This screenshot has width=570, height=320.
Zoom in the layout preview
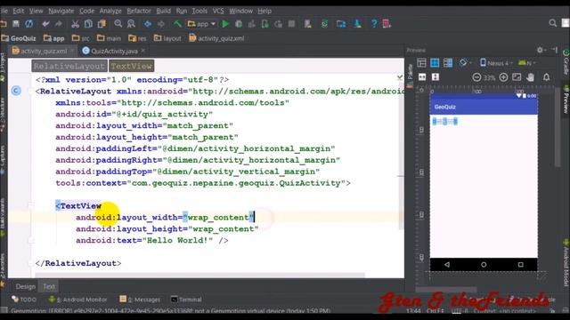(503, 77)
